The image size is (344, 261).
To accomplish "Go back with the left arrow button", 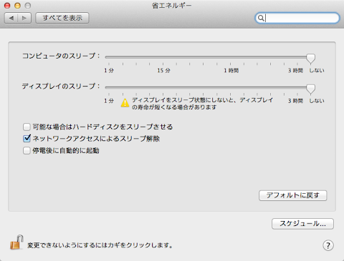I will [x=11, y=18].
